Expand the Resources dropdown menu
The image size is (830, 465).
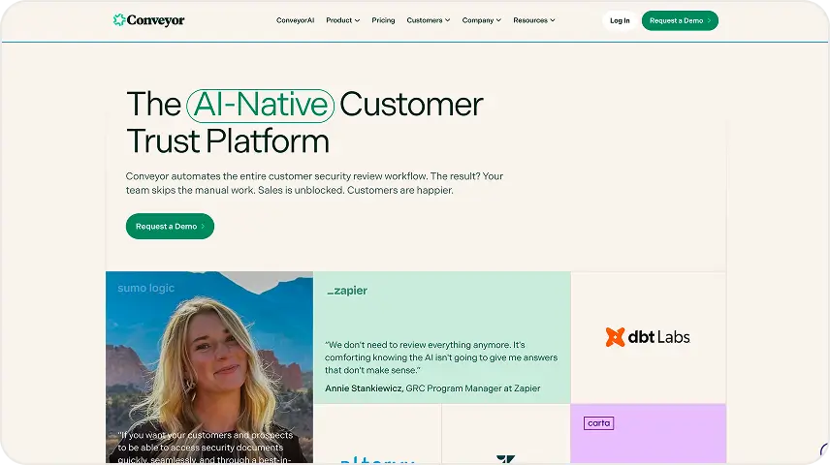click(x=534, y=20)
